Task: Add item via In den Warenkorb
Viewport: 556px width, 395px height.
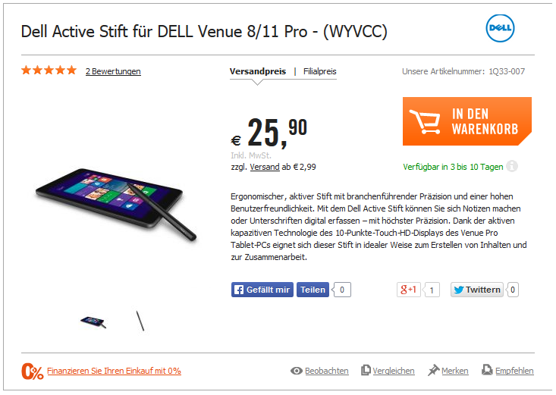Action: click(467, 121)
